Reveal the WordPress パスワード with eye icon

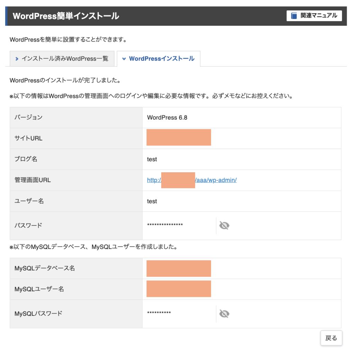point(224,225)
